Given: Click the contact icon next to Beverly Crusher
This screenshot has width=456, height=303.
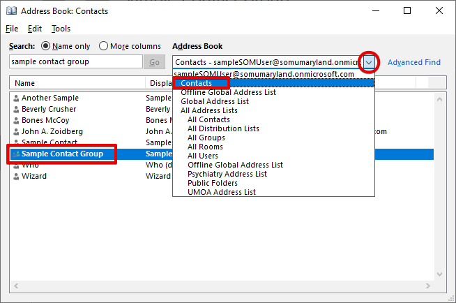Looking at the screenshot, I should coord(16,110).
